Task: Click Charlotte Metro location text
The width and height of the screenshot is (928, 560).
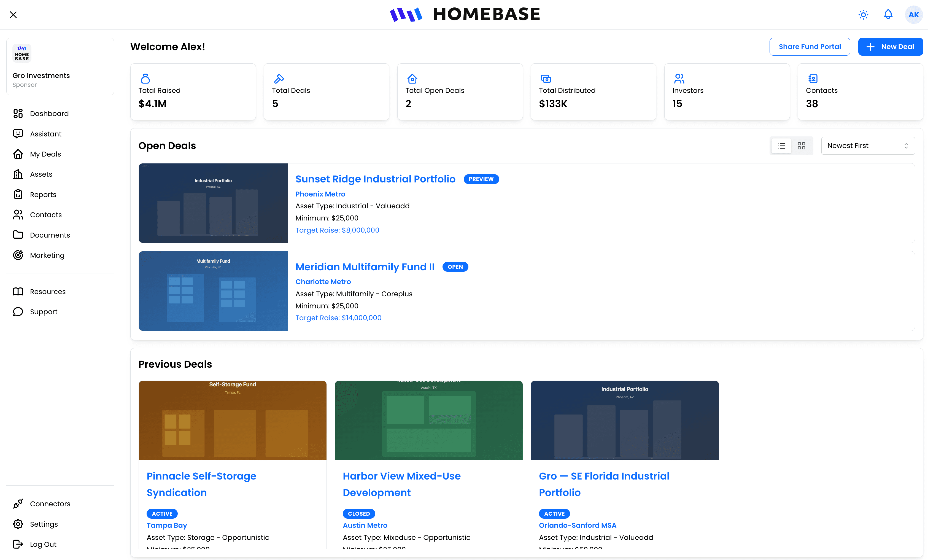Action: pyautogui.click(x=323, y=282)
